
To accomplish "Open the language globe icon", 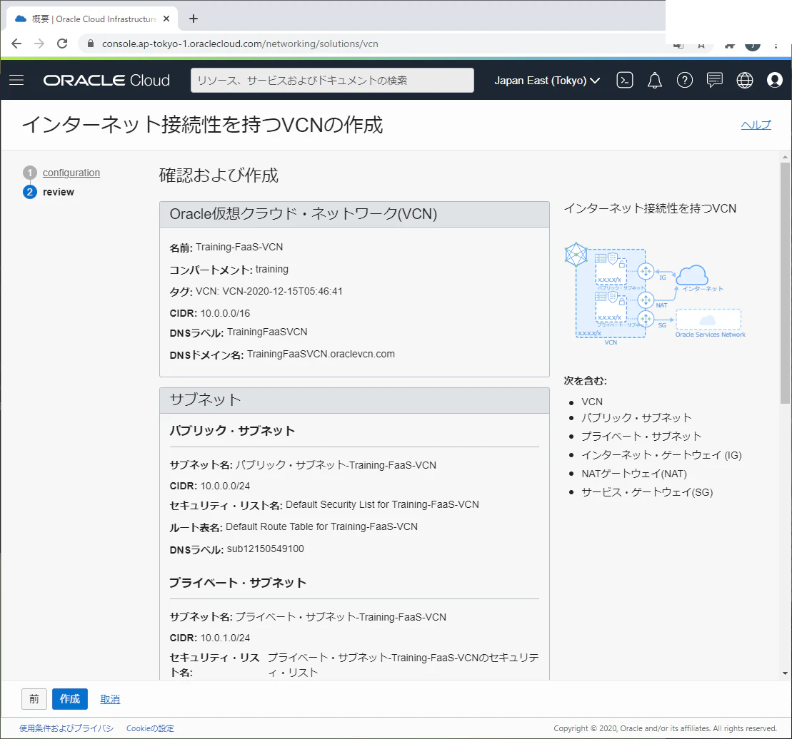I will pos(745,80).
